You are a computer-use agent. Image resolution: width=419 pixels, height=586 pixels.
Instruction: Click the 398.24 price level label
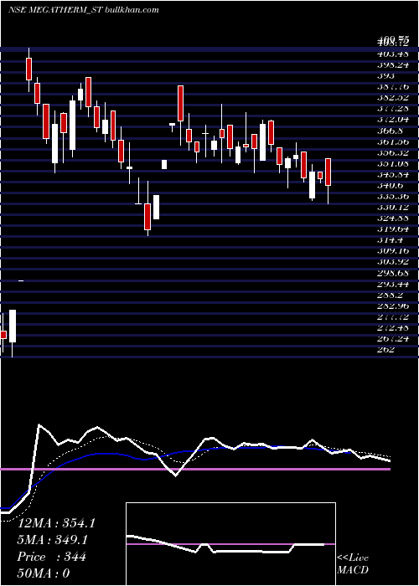pyautogui.click(x=393, y=65)
